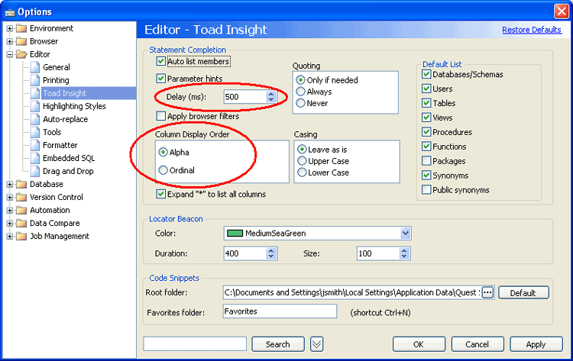Screen dimensions: 573x361
Task: Decrease the Duration spinner value
Action: point(270,256)
